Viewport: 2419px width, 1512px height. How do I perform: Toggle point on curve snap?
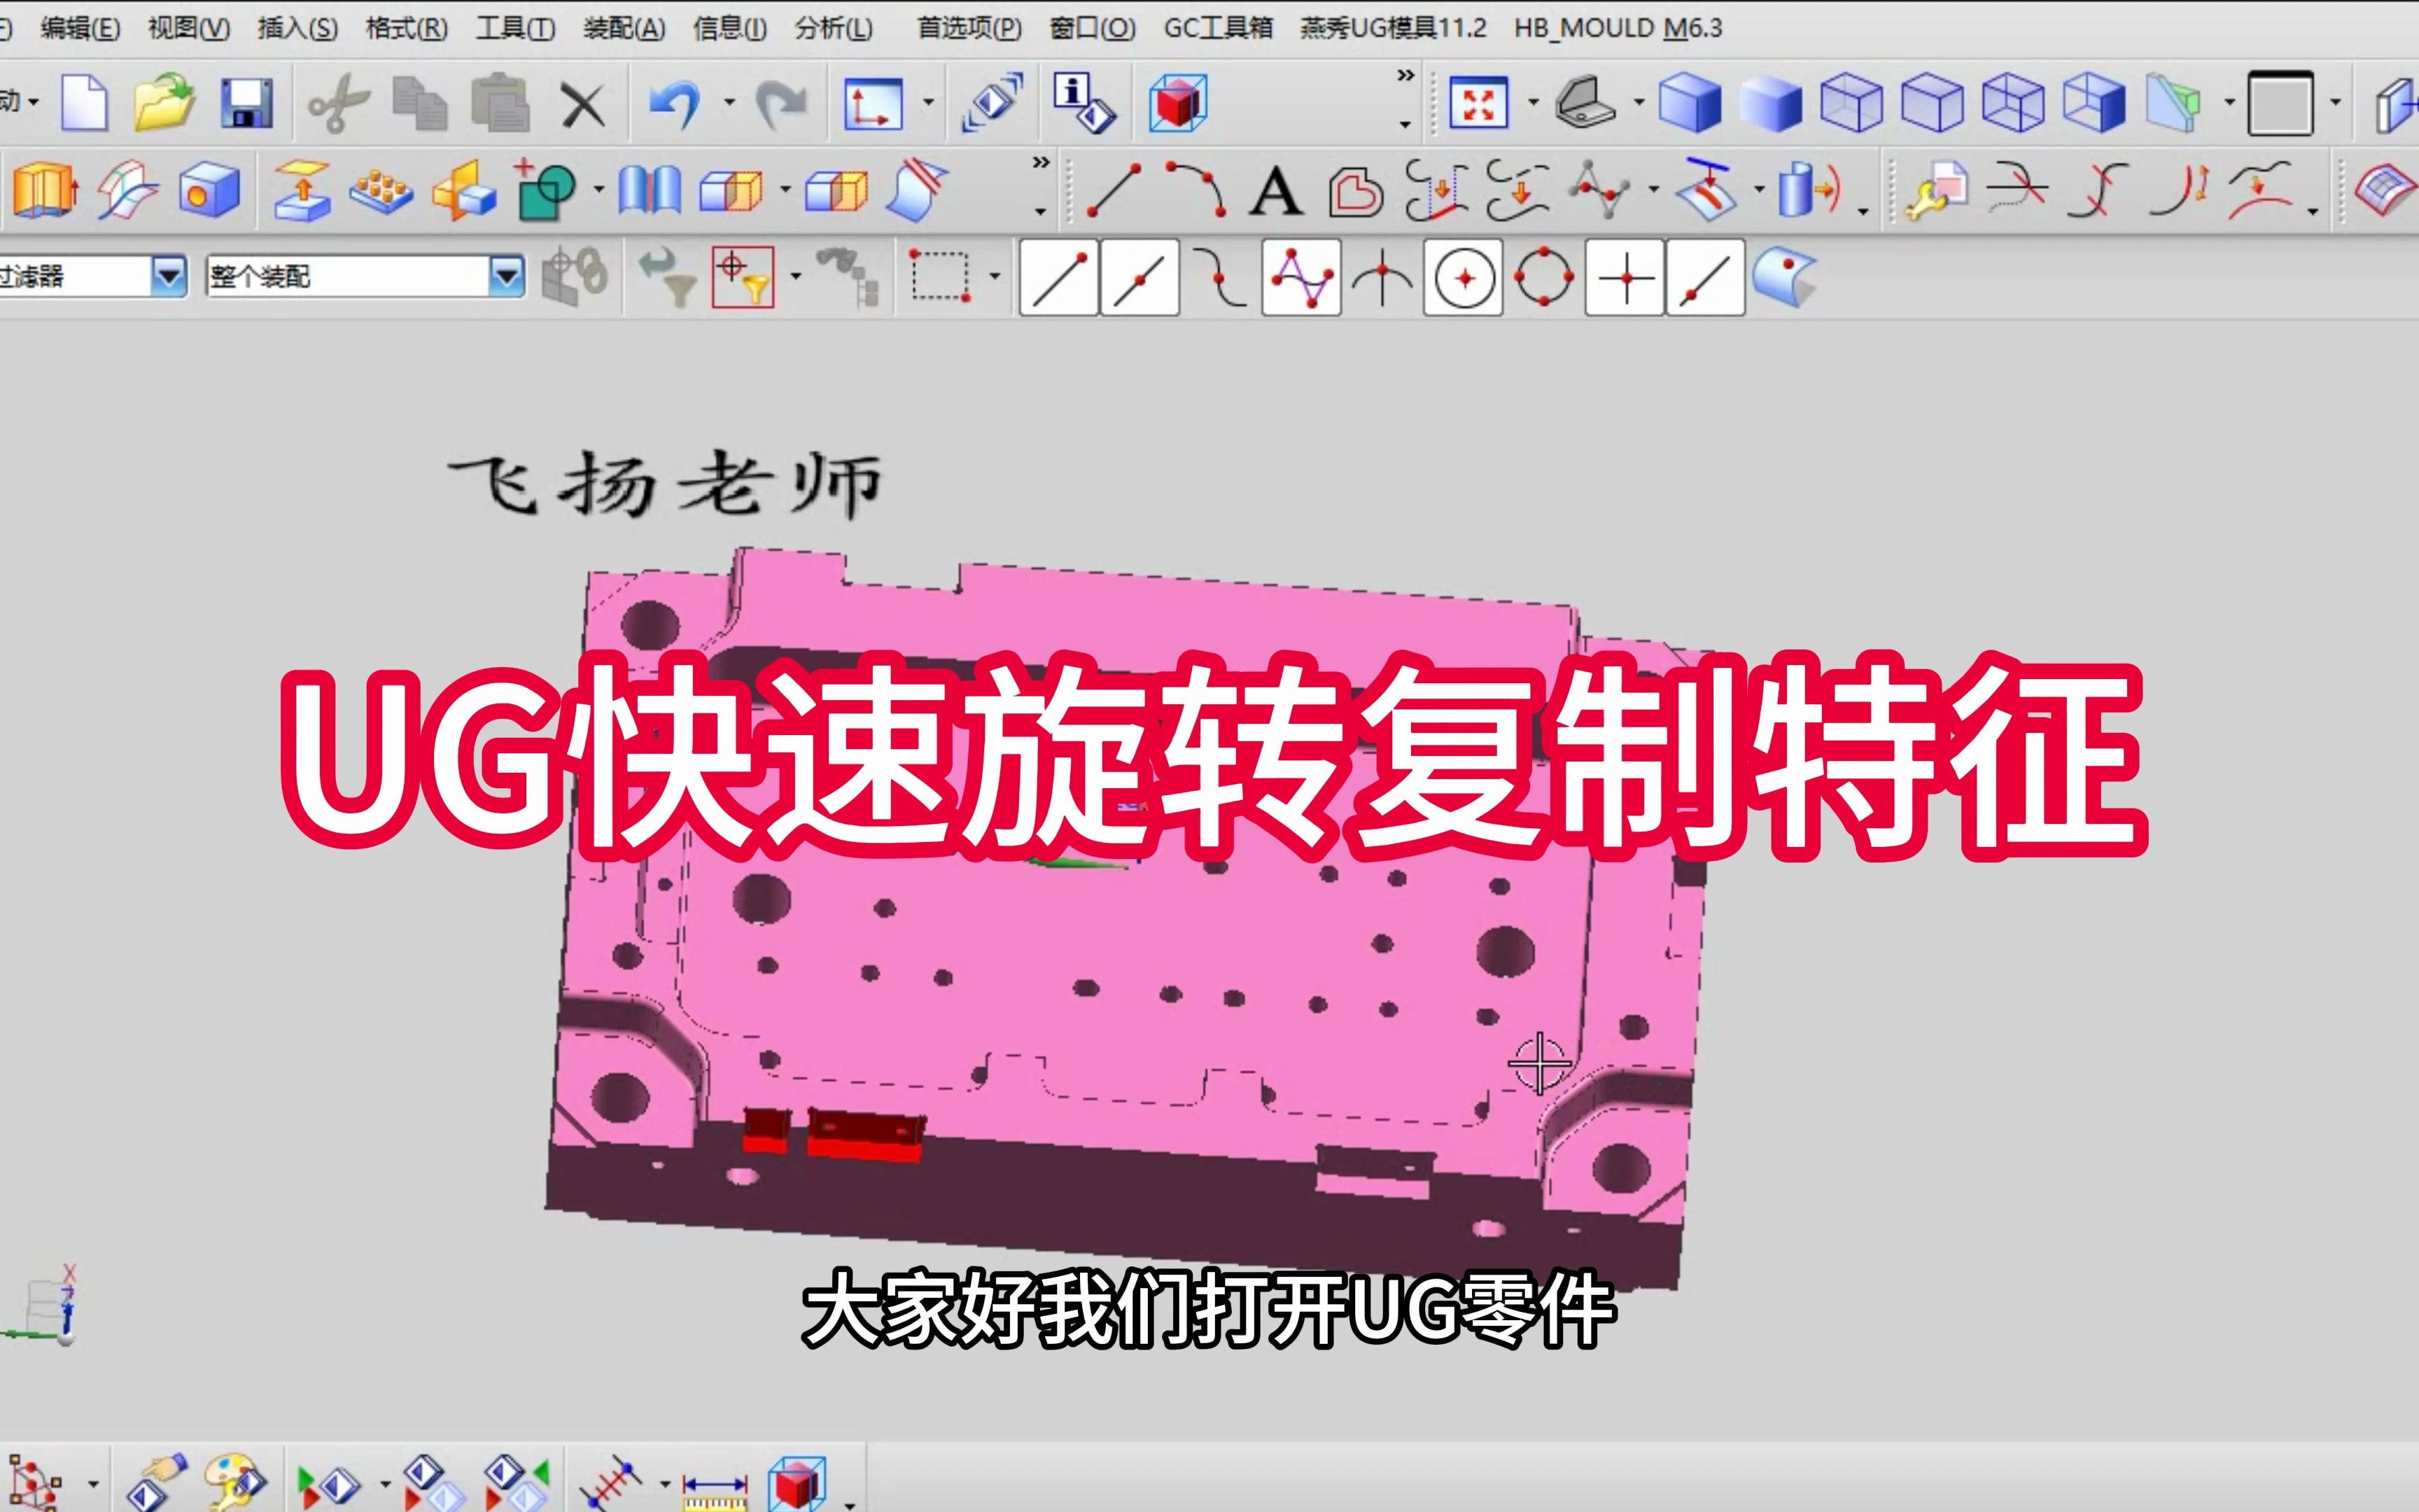click(x=1706, y=278)
